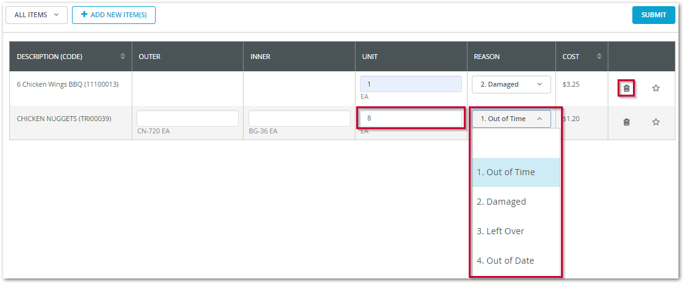684x284 pixels.
Task: Star the Chicken Nuggets item
Action: pos(656,122)
